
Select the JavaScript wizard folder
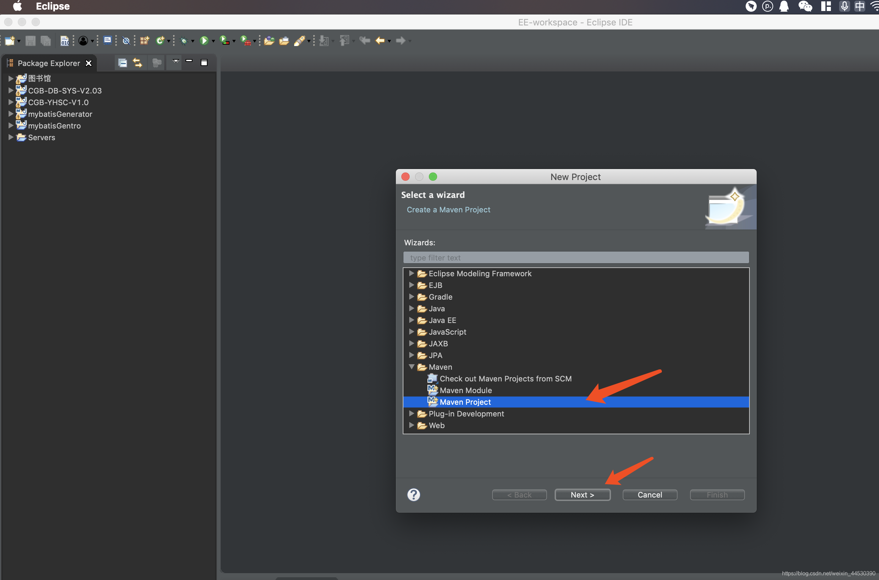click(x=447, y=332)
